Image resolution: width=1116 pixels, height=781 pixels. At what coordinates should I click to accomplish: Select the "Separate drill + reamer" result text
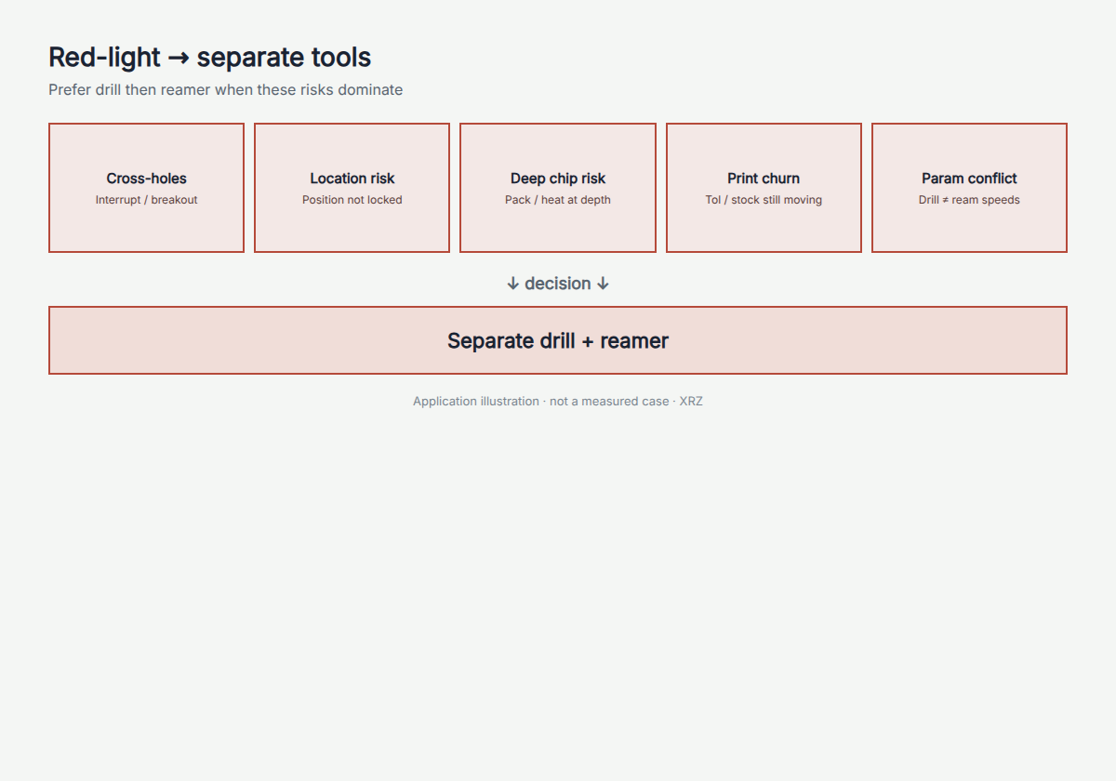click(558, 340)
